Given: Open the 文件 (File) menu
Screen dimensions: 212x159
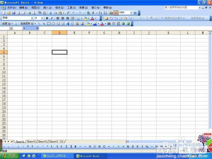Looking at the screenshot, I should pyautogui.click(x=11, y=8).
